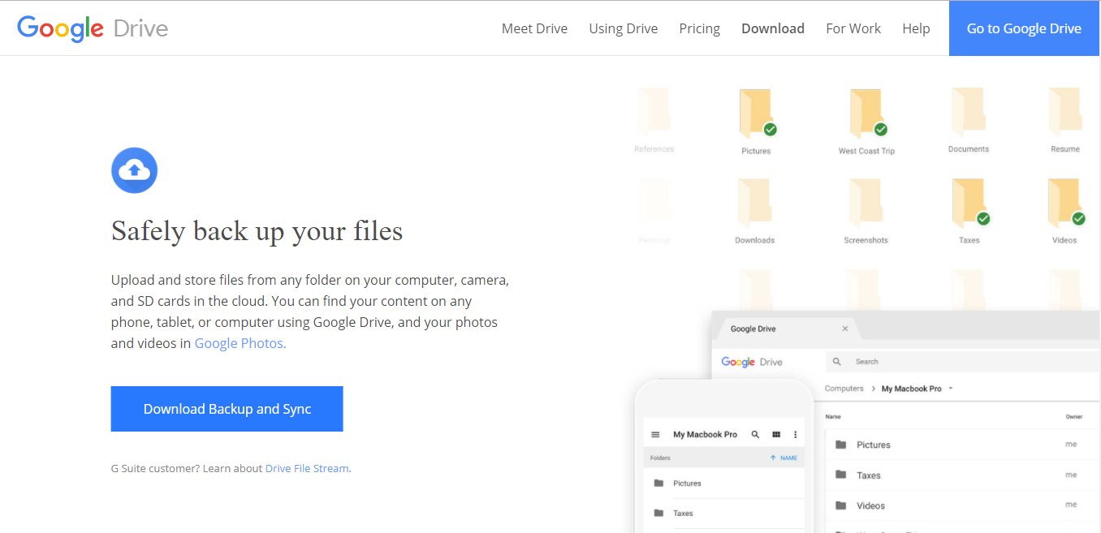Click 'My Macbook Pro' title on phone
The width and height of the screenshot is (1101, 533).
coord(705,435)
